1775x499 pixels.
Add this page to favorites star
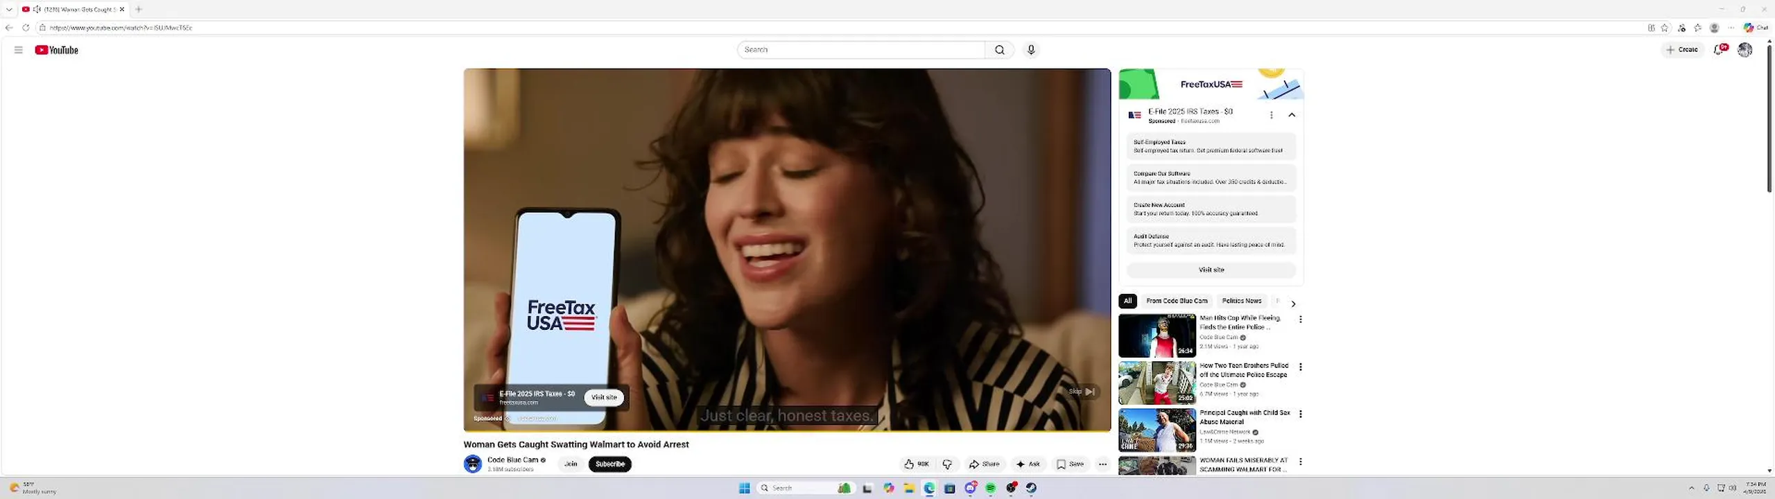[1664, 28]
